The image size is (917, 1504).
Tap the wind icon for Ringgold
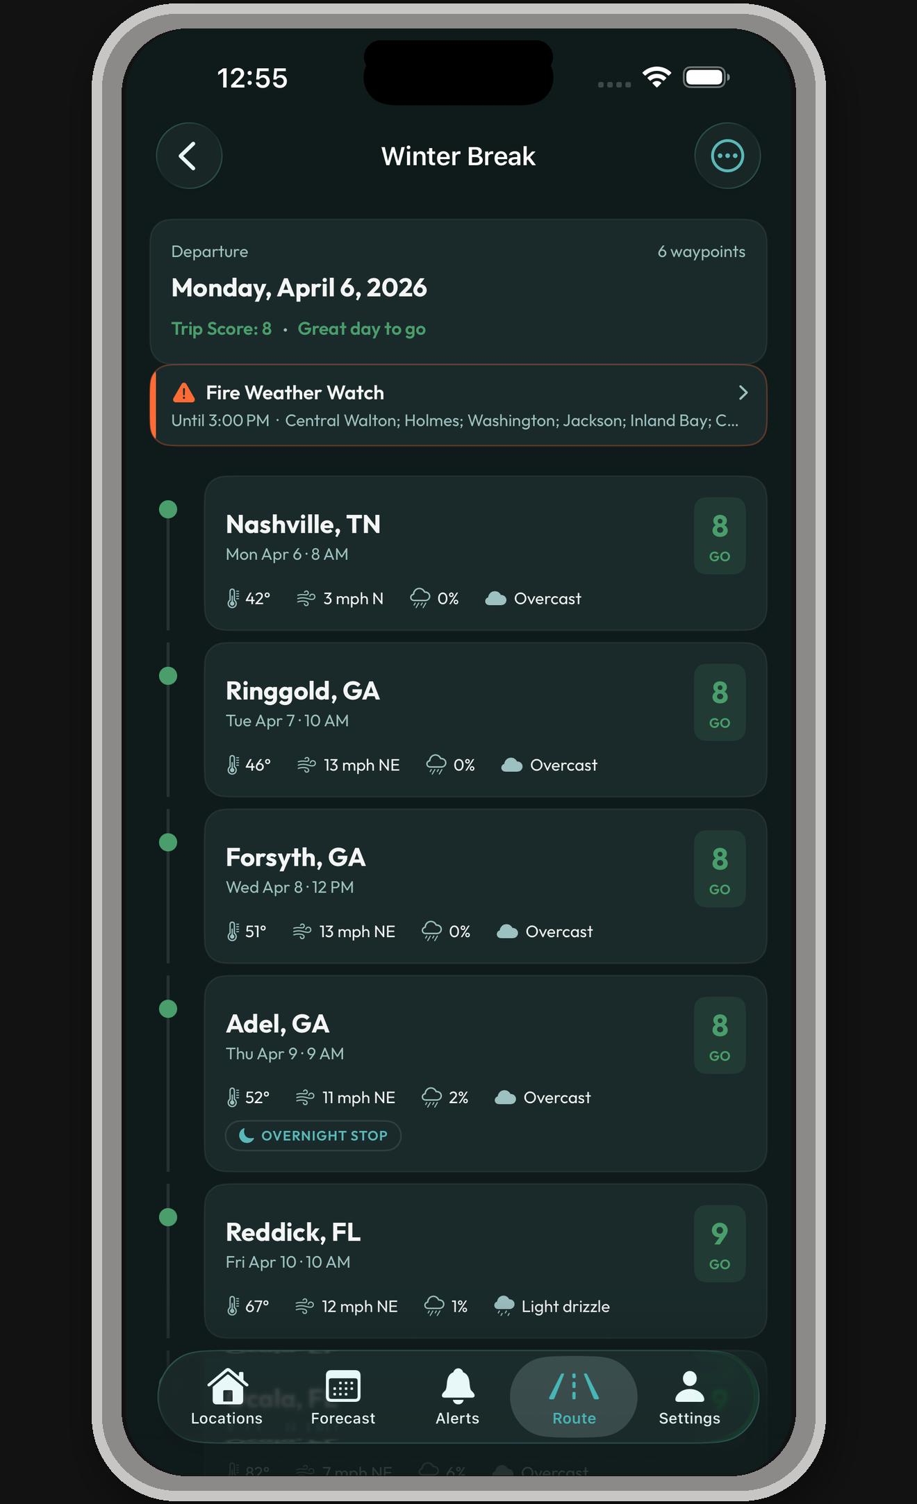(306, 764)
